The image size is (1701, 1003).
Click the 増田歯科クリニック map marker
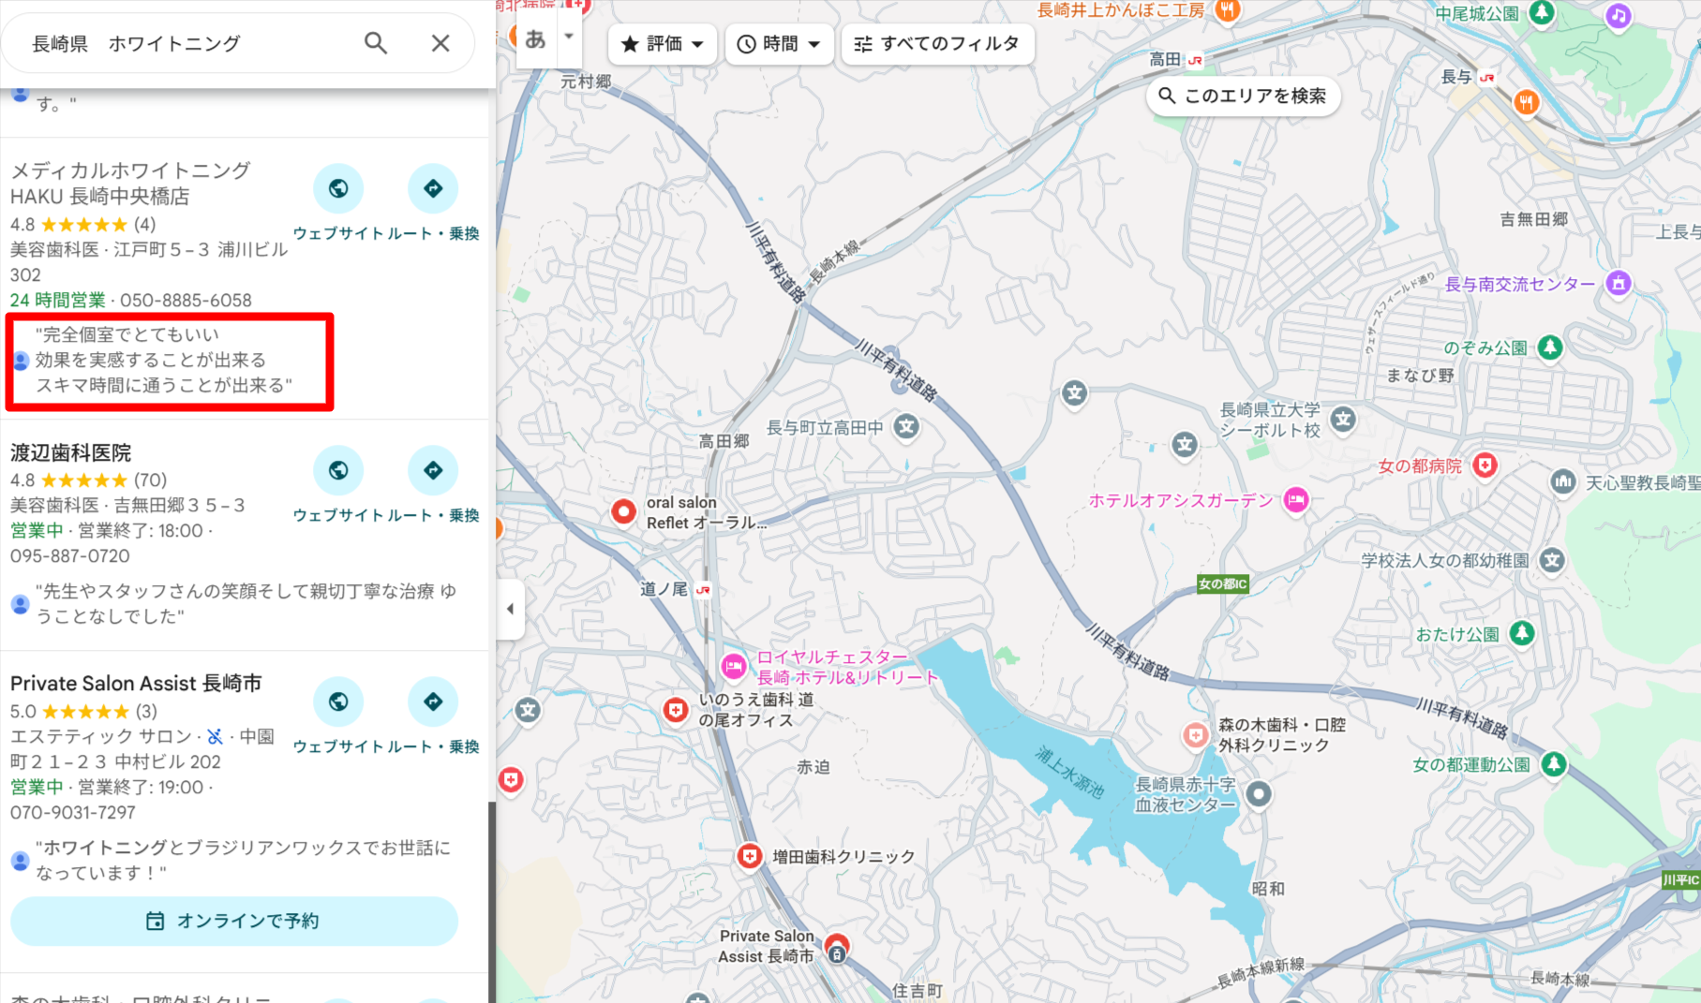pos(749,856)
